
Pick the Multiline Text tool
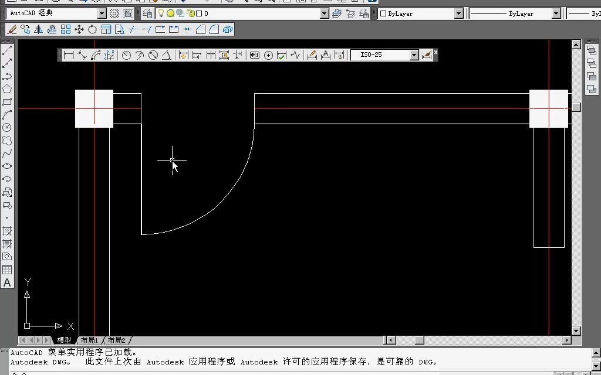[7, 282]
